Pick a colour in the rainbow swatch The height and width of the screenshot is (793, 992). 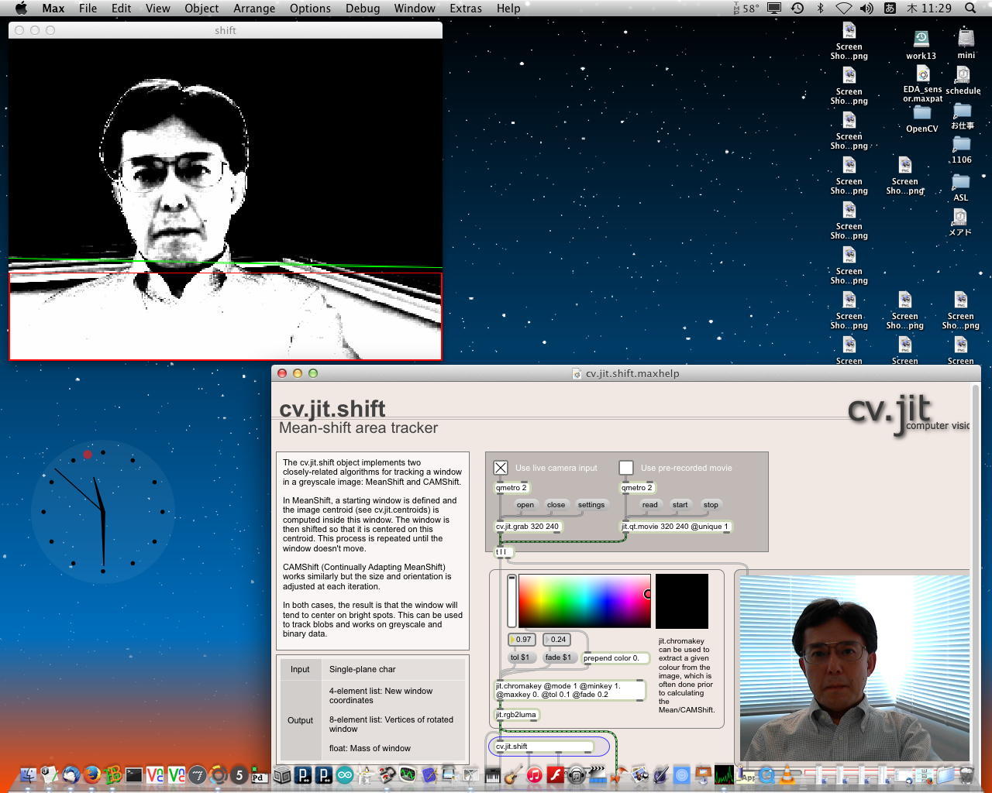point(584,601)
